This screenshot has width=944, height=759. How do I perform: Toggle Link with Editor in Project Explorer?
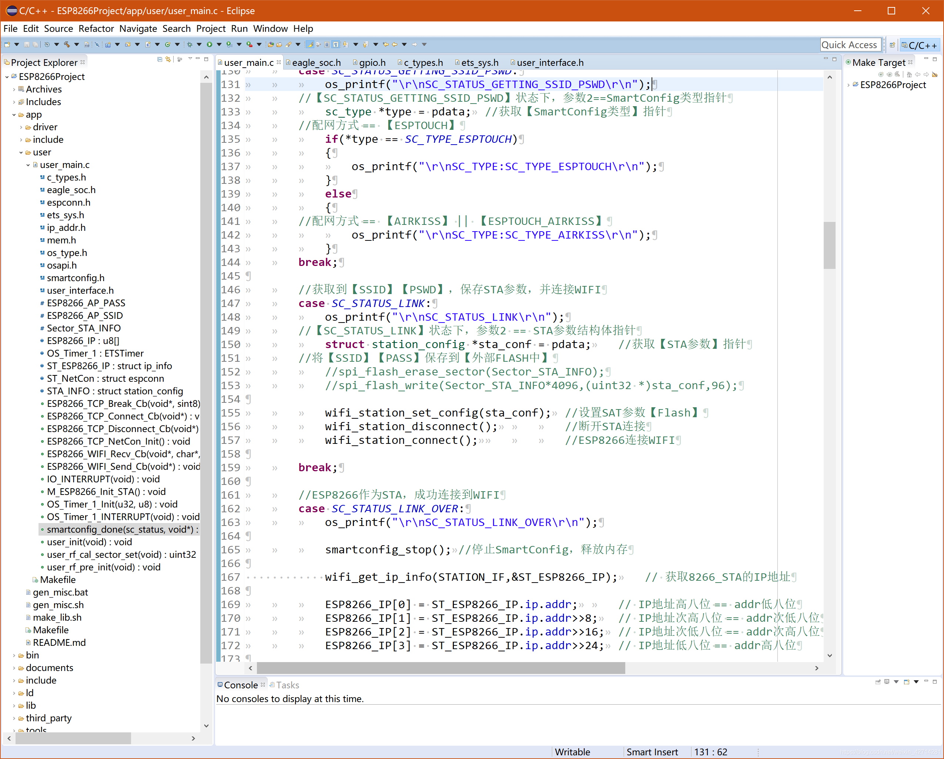168,60
